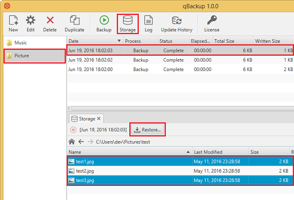The width and height of the screenshot is (294, 200).
Task: Select file test3.jpg
Action: 180,180
